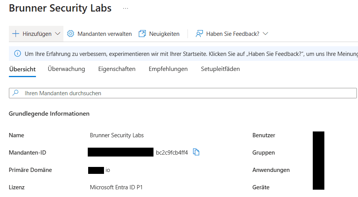Click the Geräte label
The height and width of the screenshot is (197, 358).
[261, 187]
